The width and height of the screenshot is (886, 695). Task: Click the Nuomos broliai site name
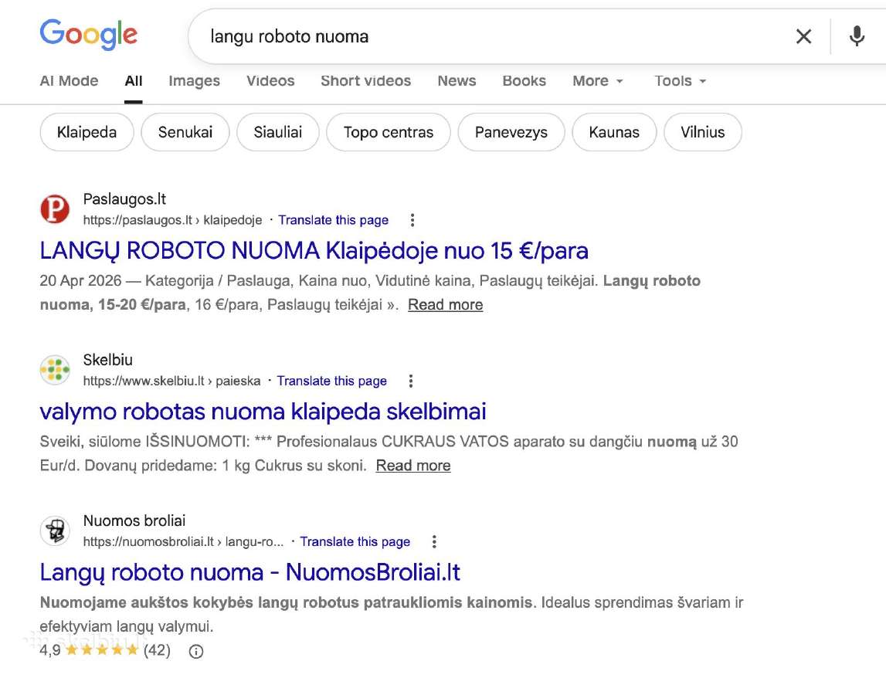134,520
